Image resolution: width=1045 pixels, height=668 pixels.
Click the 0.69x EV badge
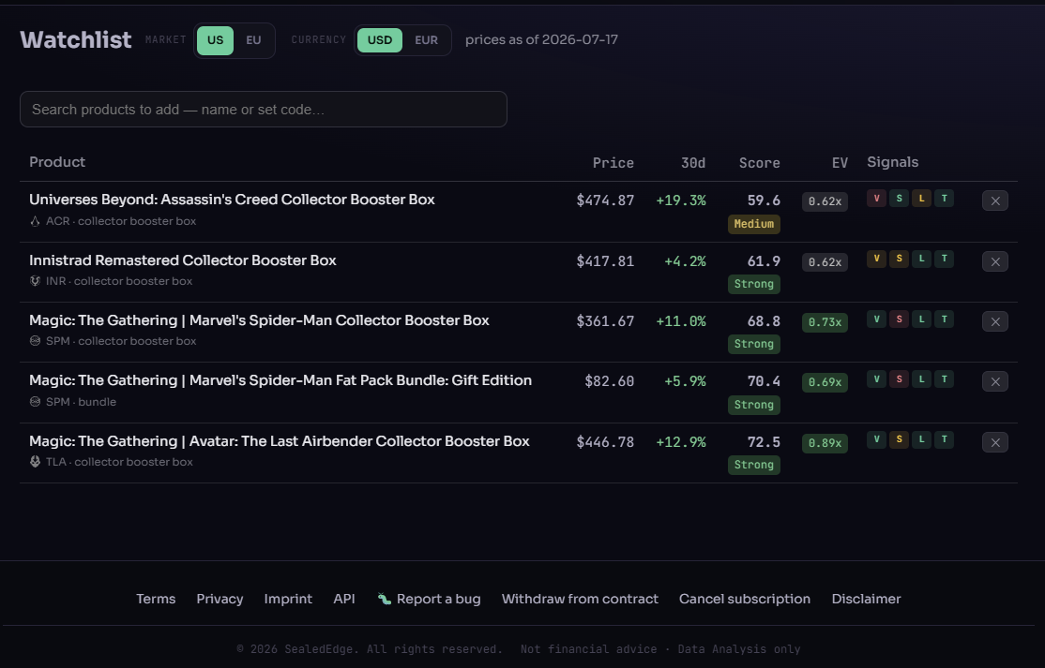coord(825,382)
